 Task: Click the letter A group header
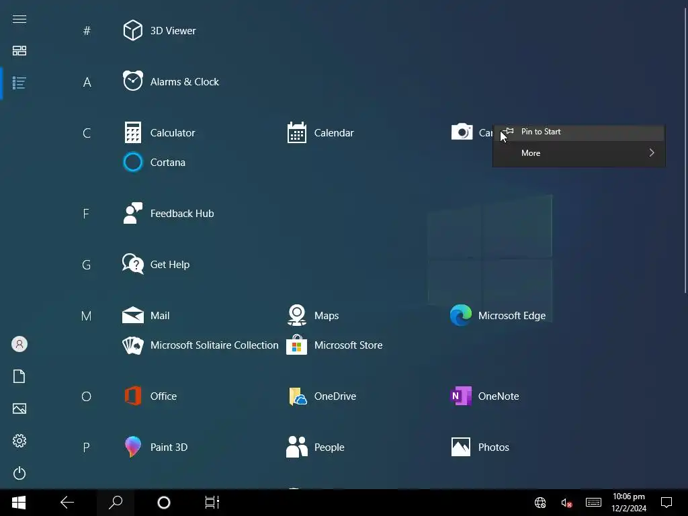pos(87,82)
